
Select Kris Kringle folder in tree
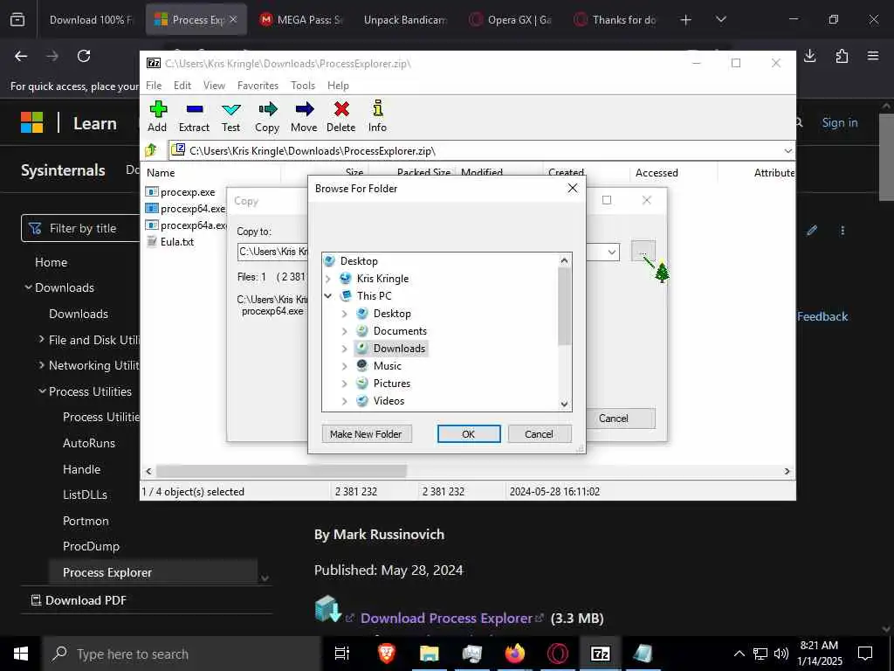coord(382,279)
